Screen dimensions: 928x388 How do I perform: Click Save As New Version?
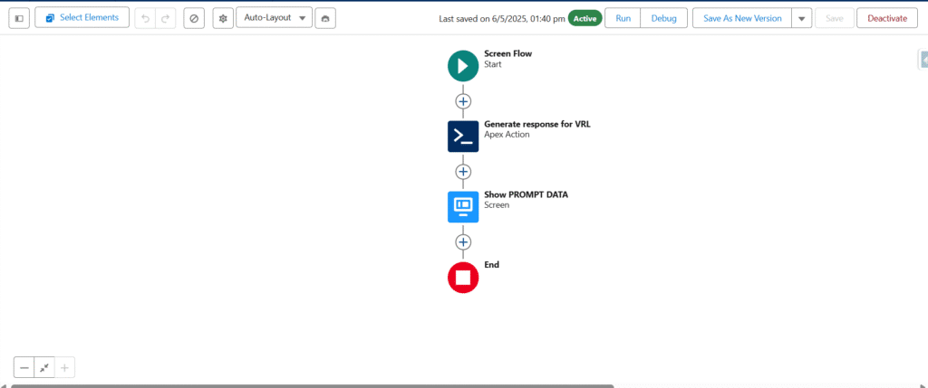point(742,18)
